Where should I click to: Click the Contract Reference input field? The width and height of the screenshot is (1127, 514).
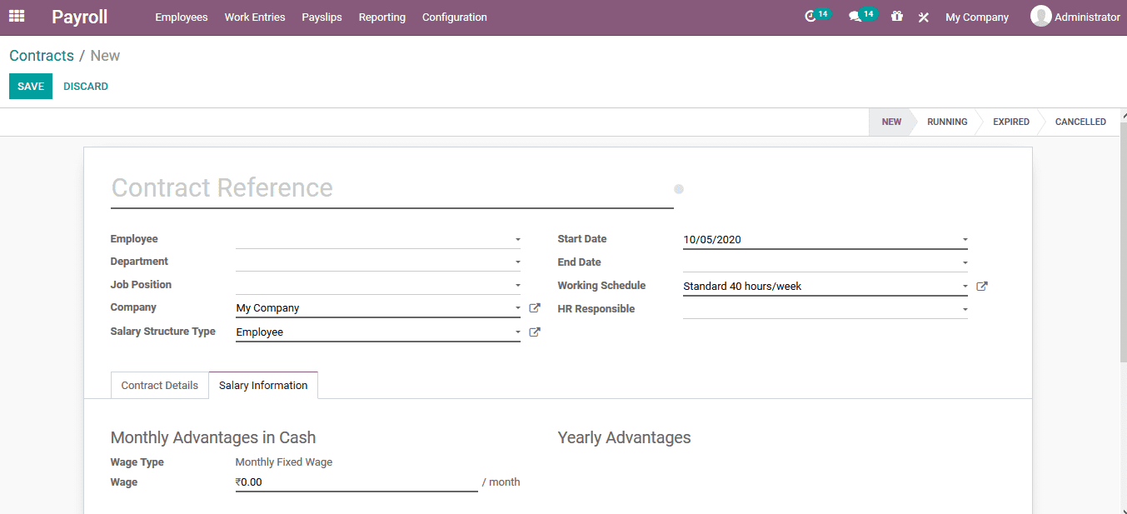click(333, 187)
